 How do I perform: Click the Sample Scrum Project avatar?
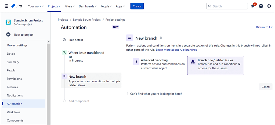pos(8,22)
